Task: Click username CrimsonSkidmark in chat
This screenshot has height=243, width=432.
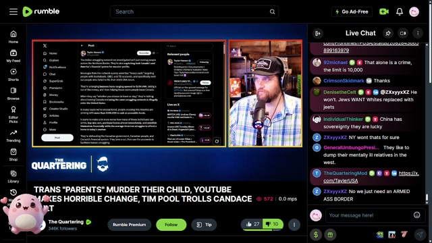Action: [344, 81]
